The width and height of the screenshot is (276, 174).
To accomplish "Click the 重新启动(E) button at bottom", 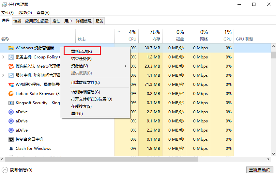I will (x=260, y=170).
